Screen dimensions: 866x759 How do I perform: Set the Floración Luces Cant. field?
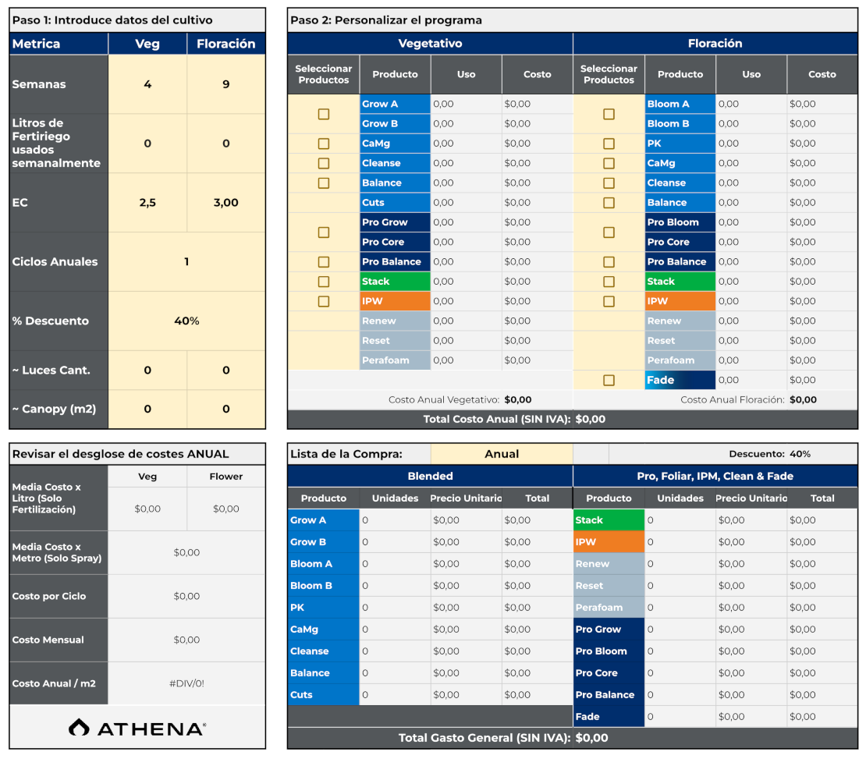pyautogui.click(x=226, y=370)
